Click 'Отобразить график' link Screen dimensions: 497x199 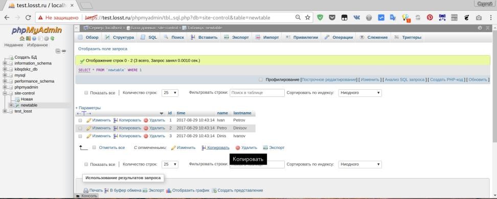point(188,190)
